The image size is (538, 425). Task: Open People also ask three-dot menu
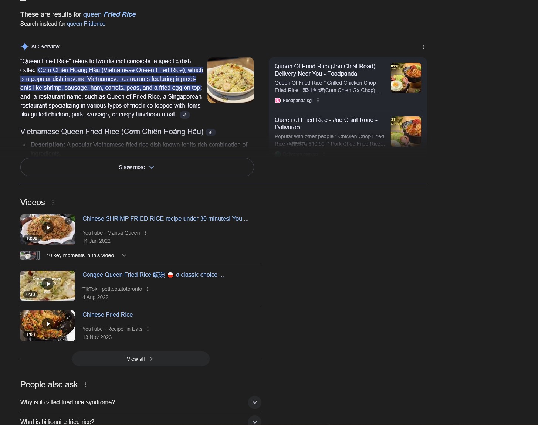(85, 385)
